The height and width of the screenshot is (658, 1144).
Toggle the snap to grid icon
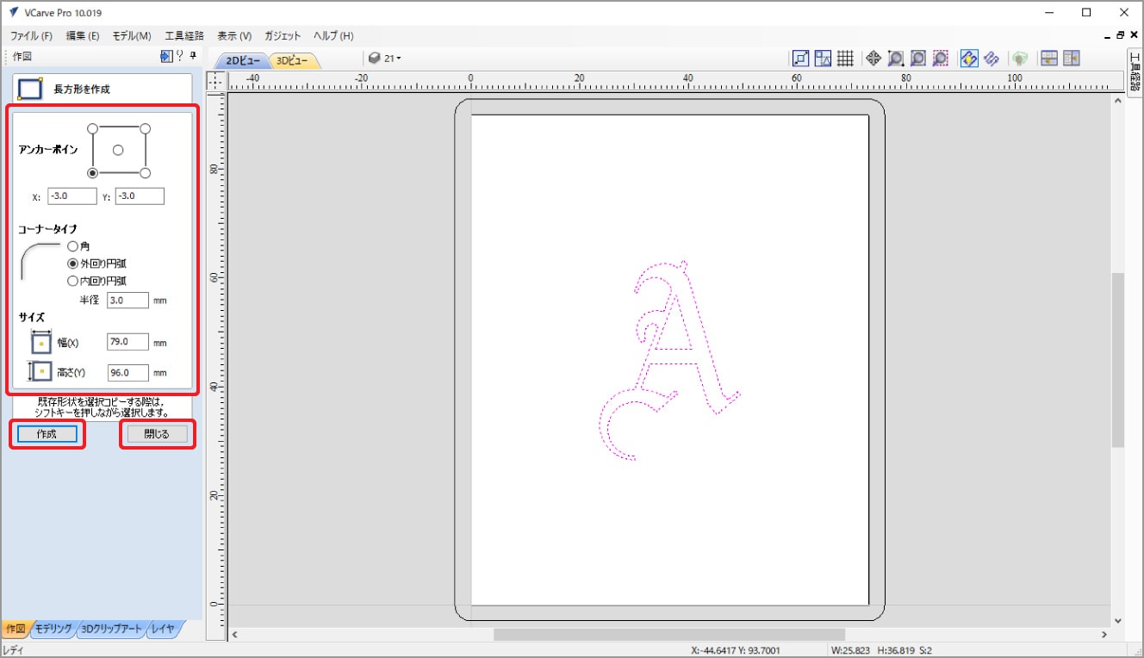click(x=845, y=59)
